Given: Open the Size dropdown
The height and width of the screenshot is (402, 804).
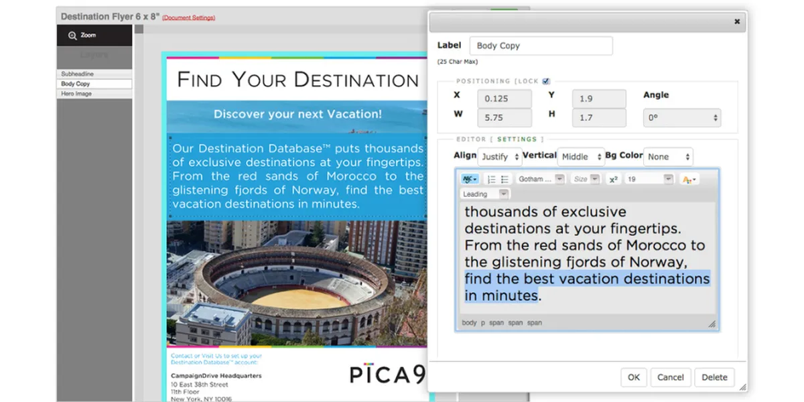Looking at the screenshot, I should pyautogui.click(x=586, y=180).
